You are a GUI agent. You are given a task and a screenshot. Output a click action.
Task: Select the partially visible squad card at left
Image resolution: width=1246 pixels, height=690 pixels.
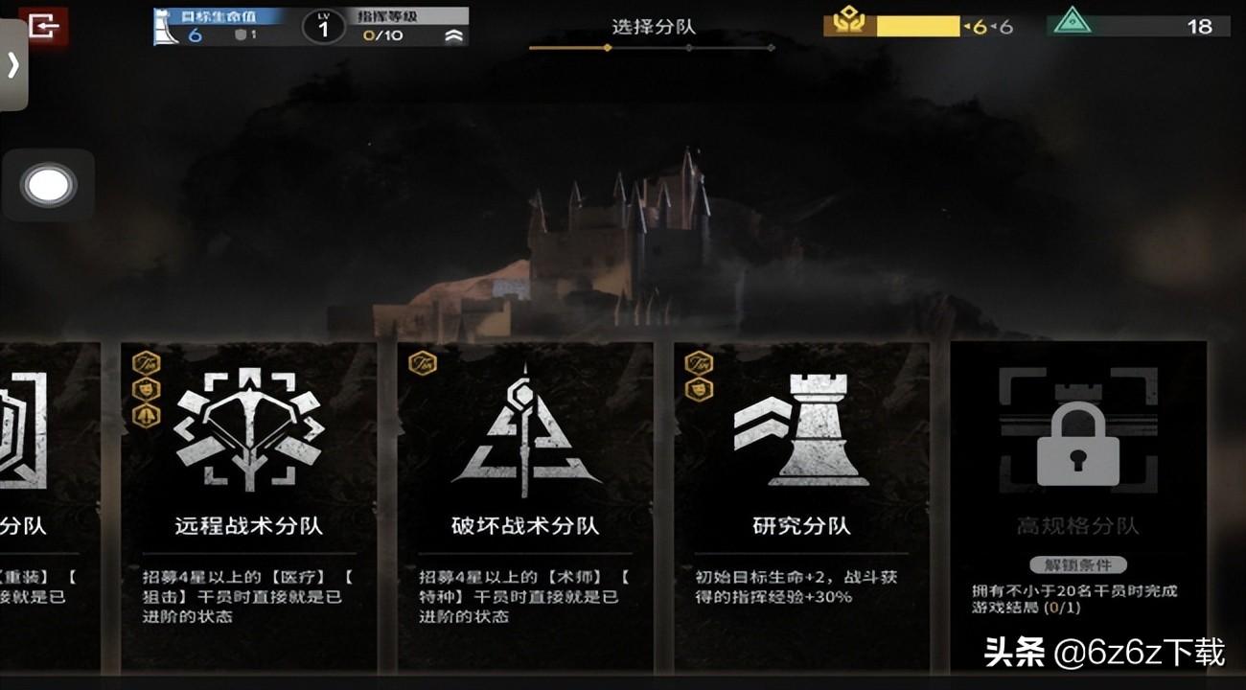click(x=50, y=507)
